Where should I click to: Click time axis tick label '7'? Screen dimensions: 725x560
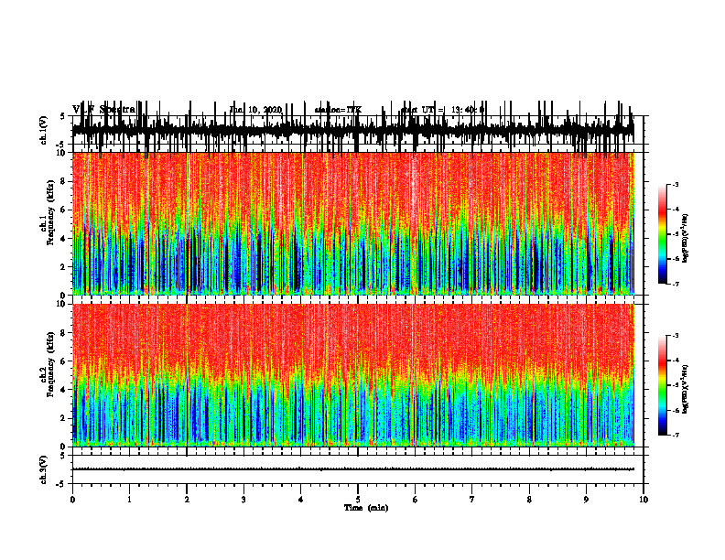coord(472,500)
